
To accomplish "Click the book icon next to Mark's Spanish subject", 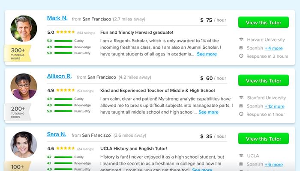I will (241, 48).
